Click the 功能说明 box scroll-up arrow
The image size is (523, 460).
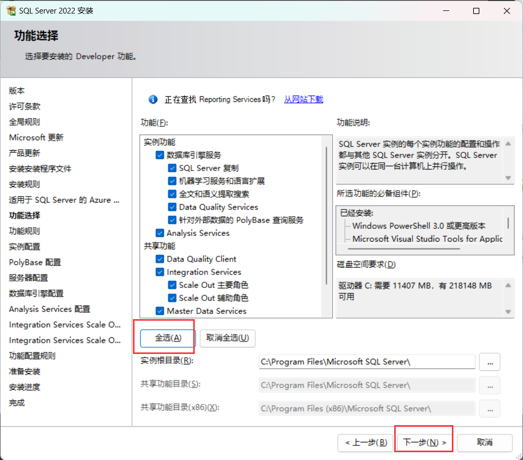[x=508, y=143]
